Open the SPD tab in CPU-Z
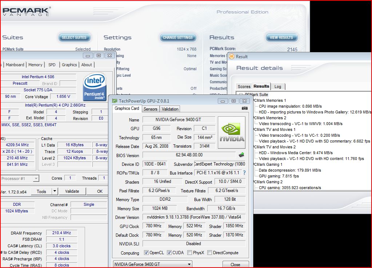This screenshot has height=268, width=372. click(52, 65)
